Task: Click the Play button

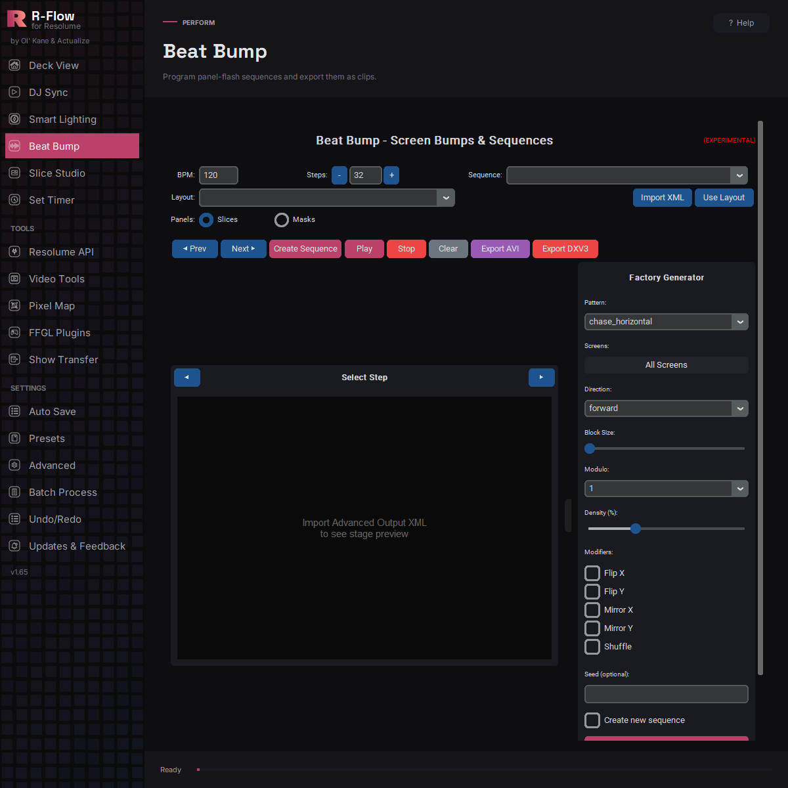Action: click(x=364, y=249)
